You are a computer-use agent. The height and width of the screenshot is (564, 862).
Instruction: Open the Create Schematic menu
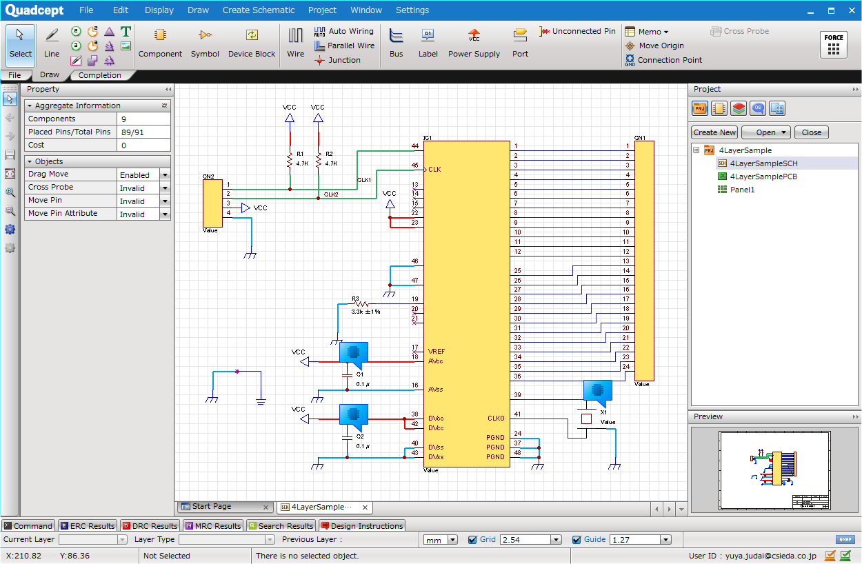pyautogui.click(x=259, y=10)
